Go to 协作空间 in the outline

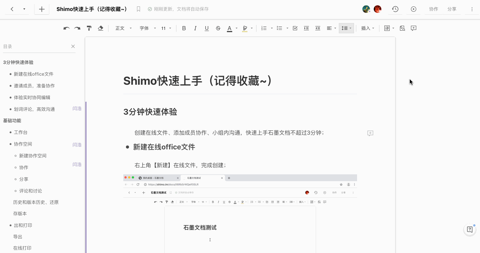tap(23, 144)
